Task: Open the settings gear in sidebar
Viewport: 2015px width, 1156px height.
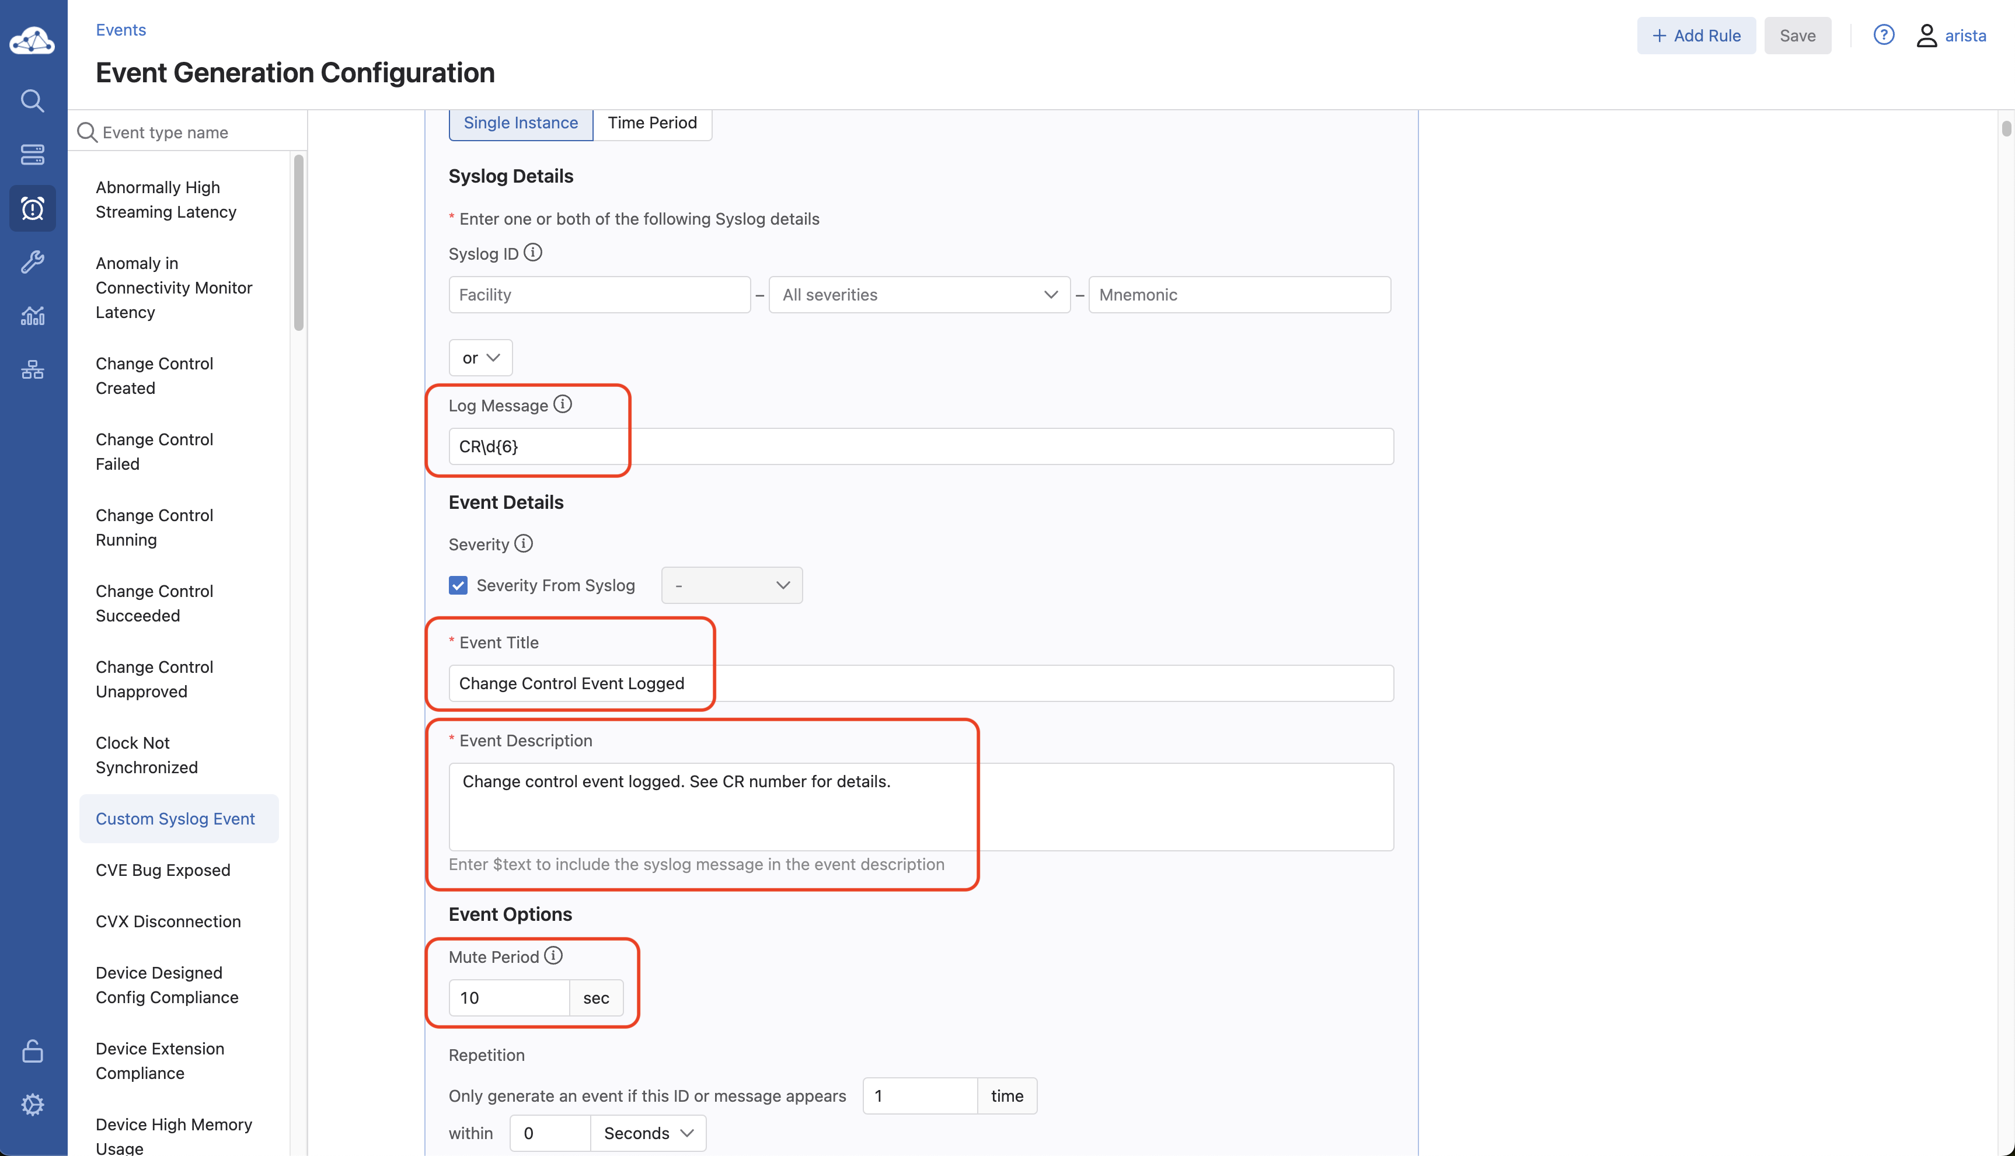Action: click(32, 1105)
